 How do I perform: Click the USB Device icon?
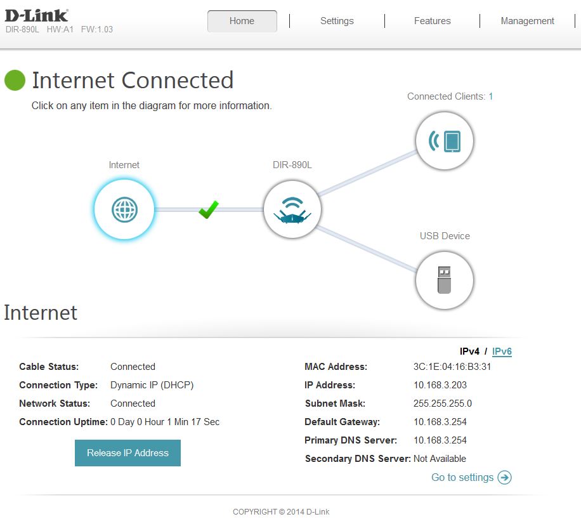[445, 280]
